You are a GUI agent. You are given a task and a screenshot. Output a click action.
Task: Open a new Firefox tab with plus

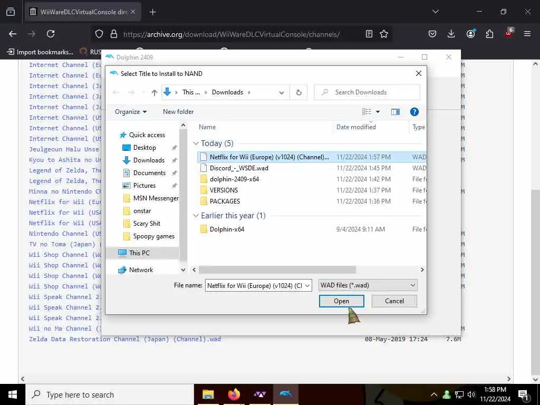[x=152, y=12]
